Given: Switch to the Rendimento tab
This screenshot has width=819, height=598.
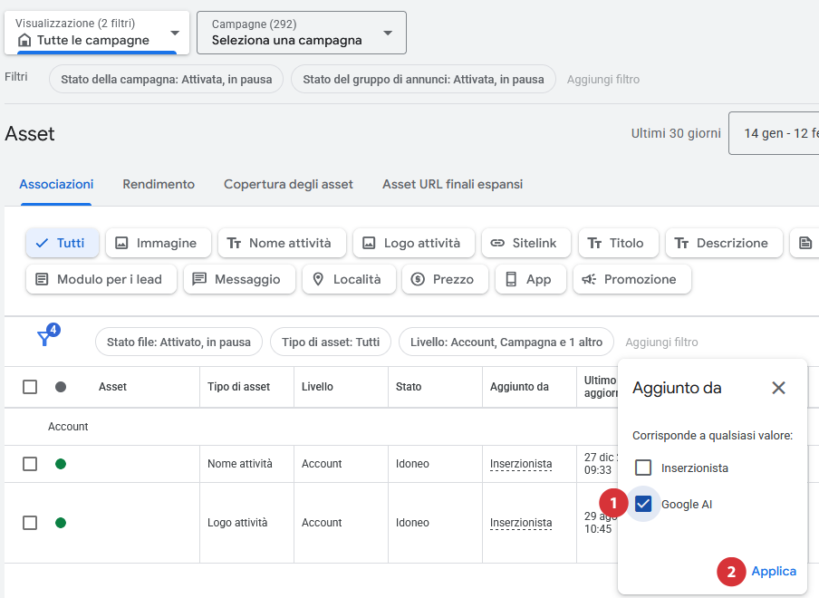Looking at the screenshot, I should 159,184.
